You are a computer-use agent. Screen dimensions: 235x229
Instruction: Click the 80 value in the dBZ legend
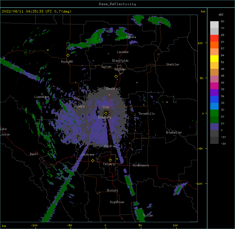point(222,21)
